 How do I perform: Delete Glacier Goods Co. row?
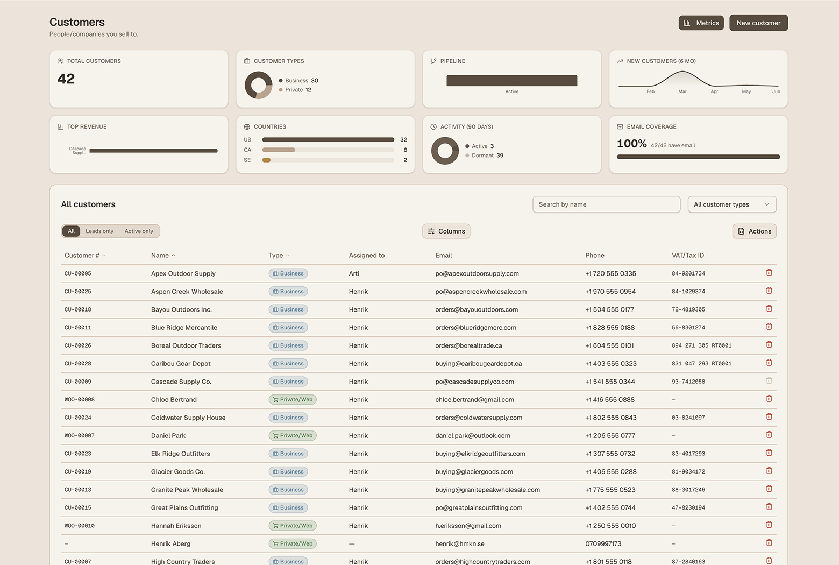(769, 471)
